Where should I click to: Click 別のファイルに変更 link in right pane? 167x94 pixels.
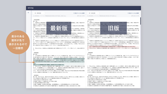(x=134, y=13)
